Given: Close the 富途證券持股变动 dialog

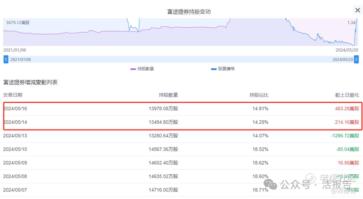Looking at the screenshot, I should click(358, 10).
